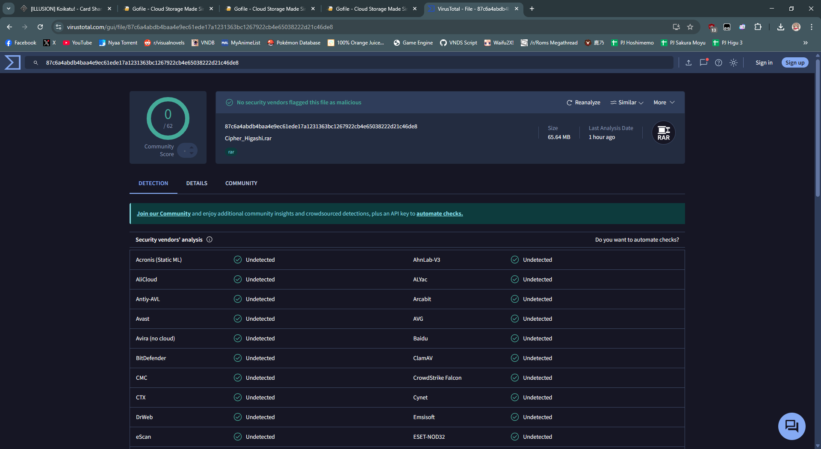Image resolution: width=821 pixels, height=449 pixels.
Task: Click Do you want to automate checks
Action: click(x=637, y=239)
